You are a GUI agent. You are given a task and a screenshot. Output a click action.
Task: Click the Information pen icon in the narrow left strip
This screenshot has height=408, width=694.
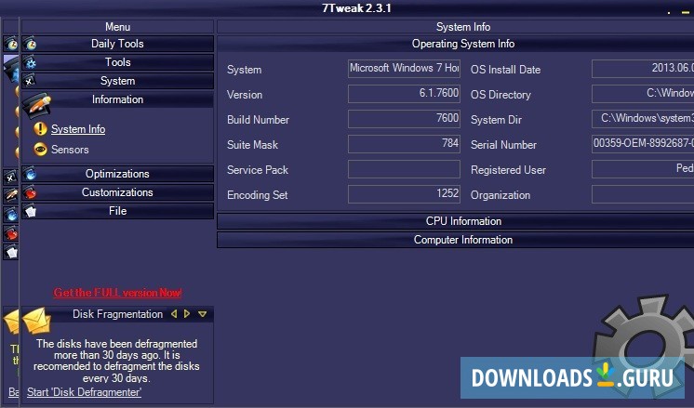10,195
